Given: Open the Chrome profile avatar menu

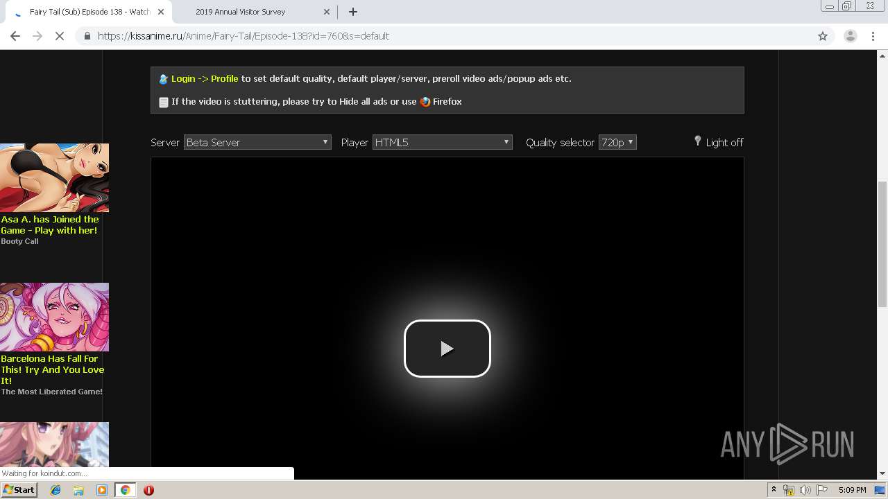Looking at the screenshot, I should pos(850,36).
